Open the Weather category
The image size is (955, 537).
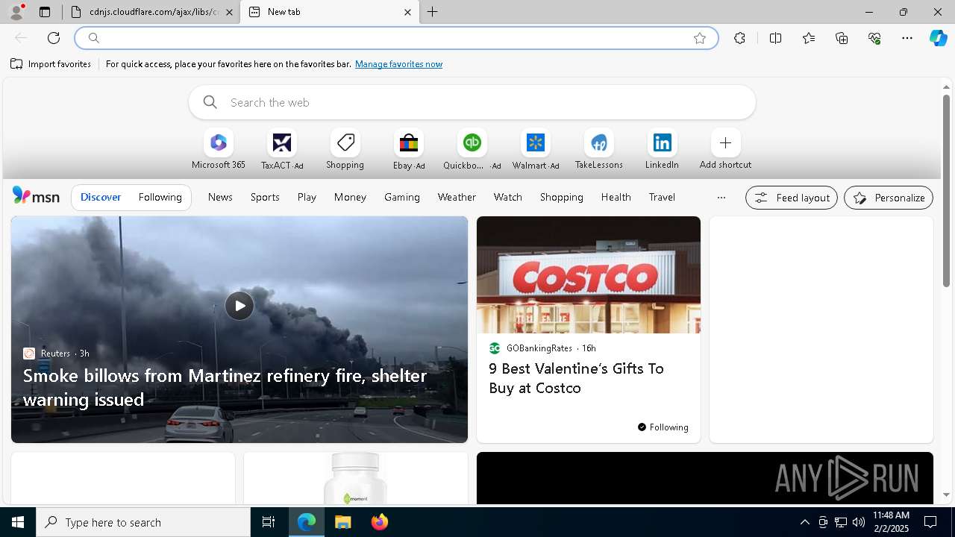457,197
